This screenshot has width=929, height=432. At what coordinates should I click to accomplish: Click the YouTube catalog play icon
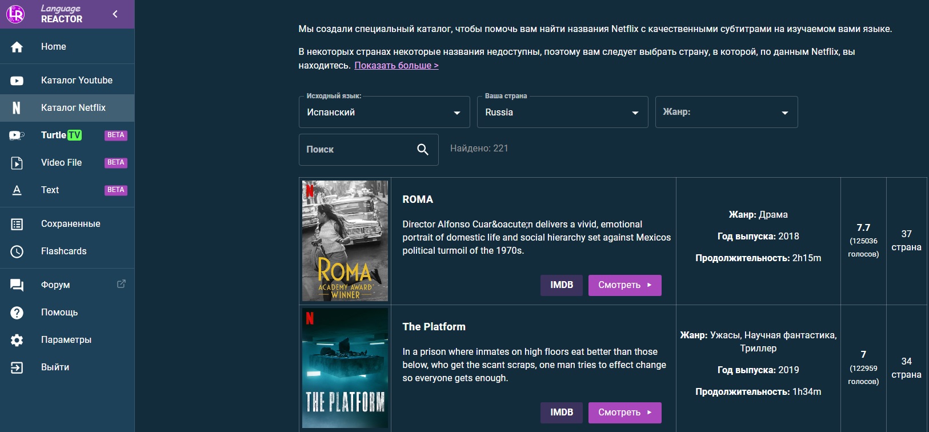[17, 81]
